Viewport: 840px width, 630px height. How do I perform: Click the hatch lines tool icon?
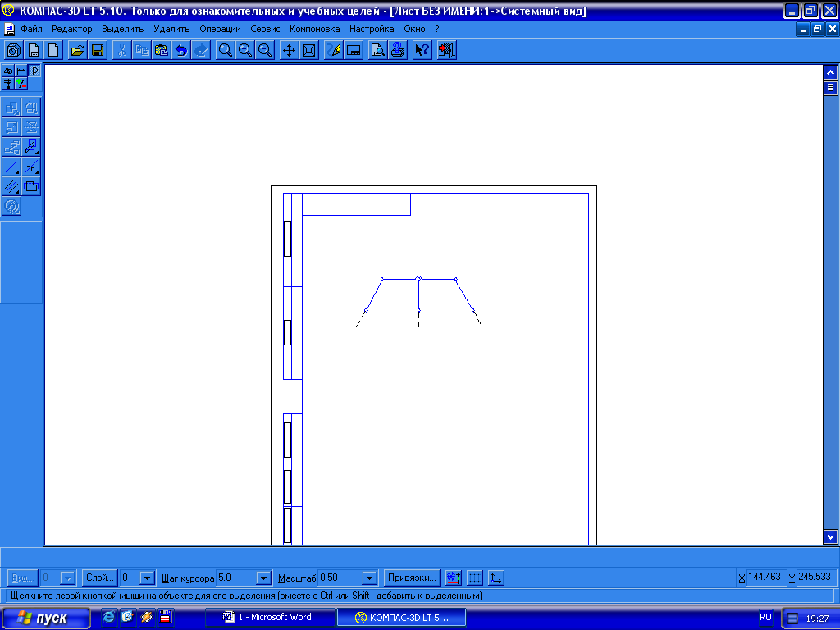coord(11,186)
